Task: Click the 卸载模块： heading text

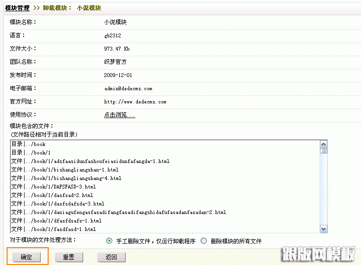Action: (57, 8)
